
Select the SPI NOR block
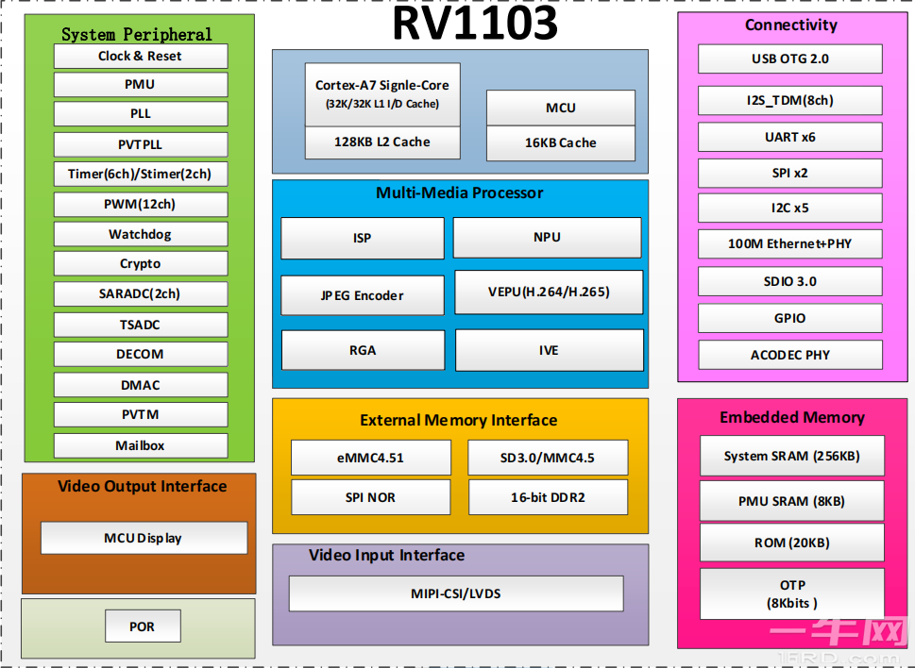(370, 497)
